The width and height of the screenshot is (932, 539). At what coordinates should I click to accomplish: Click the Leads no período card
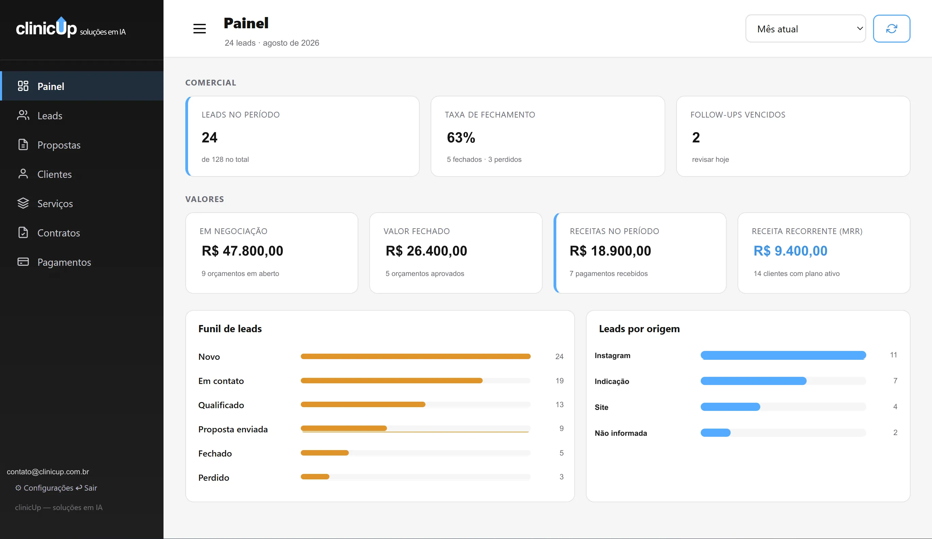[x=302, y=136]
